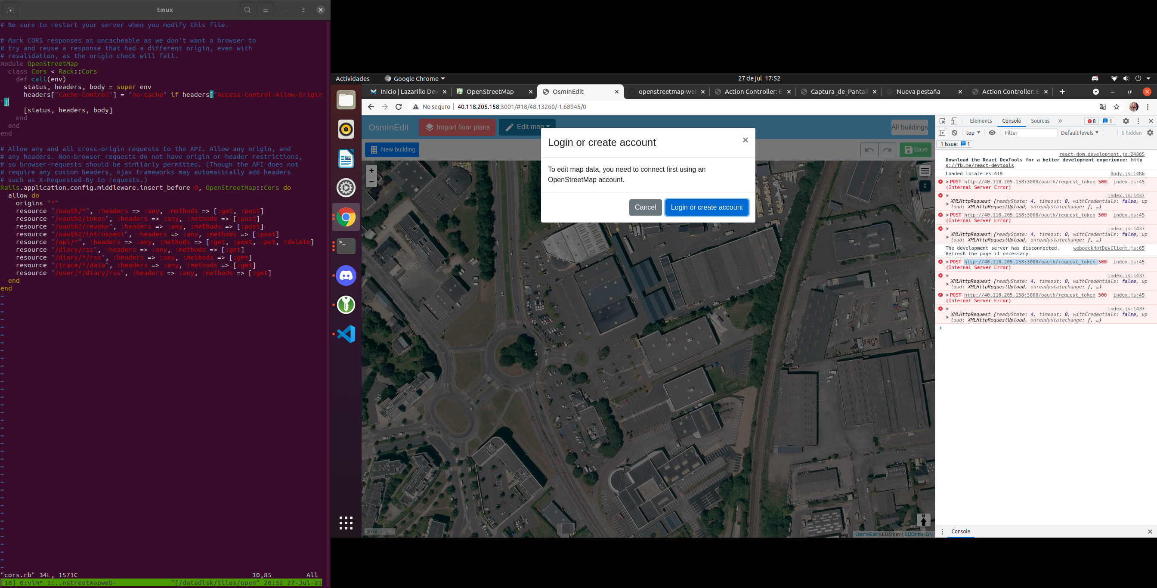1157x588 pixels.
Task: Close the login dialog with X
Action: point(745,140)
